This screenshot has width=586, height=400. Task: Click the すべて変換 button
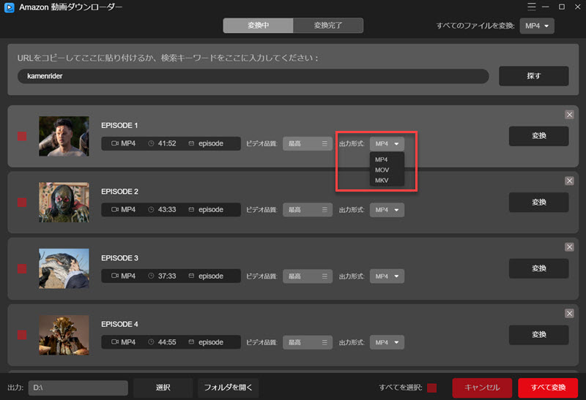[x=548, y=388]
